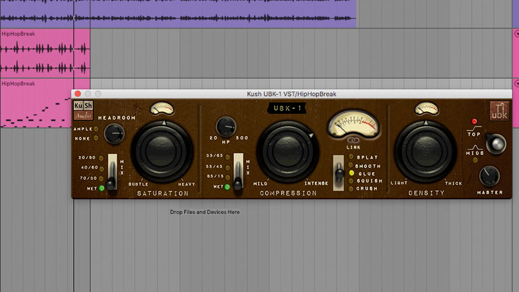This screenshot has width=519, height=292.
Task: Click the ubk logo badge
Action: 499,111
